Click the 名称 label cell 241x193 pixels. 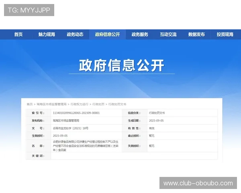pos(38,146)
